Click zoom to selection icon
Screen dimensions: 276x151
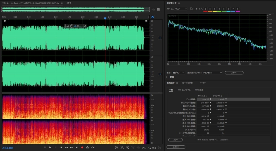tap(154, 148)
